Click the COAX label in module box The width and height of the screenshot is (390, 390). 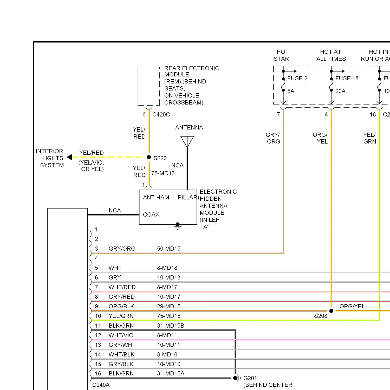point(151,214)
